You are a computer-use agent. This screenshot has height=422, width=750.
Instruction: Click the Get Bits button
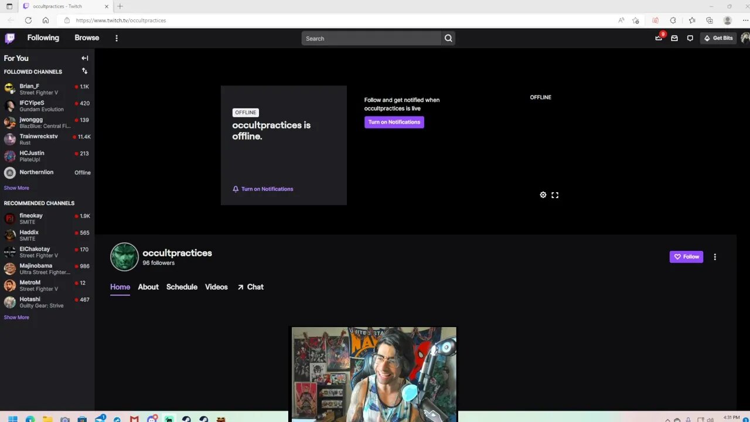[718, 38]
